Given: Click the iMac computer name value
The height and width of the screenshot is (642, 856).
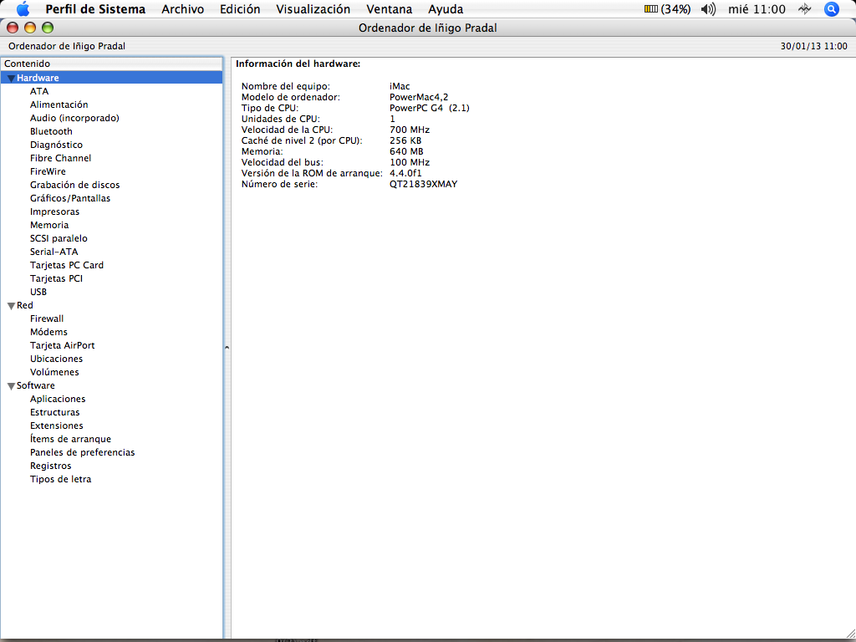Looking at the screenshot, I should tap(400, 86).
